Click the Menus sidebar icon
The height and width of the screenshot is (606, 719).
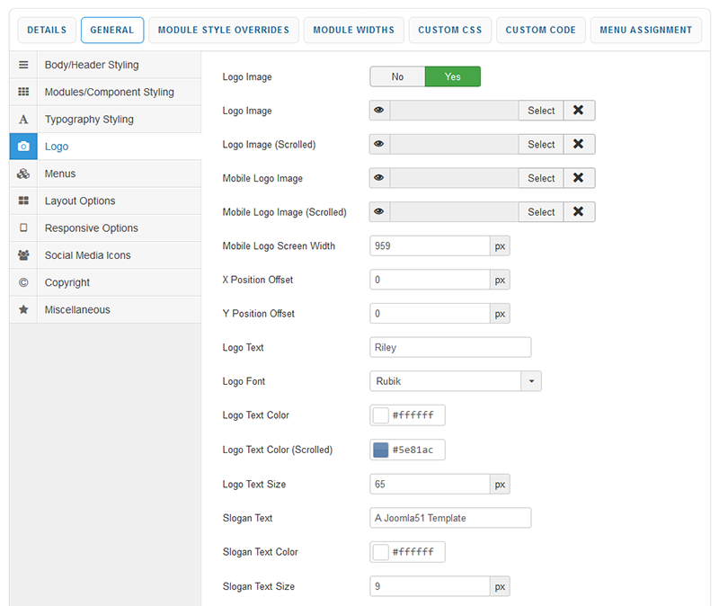point(23,174)
